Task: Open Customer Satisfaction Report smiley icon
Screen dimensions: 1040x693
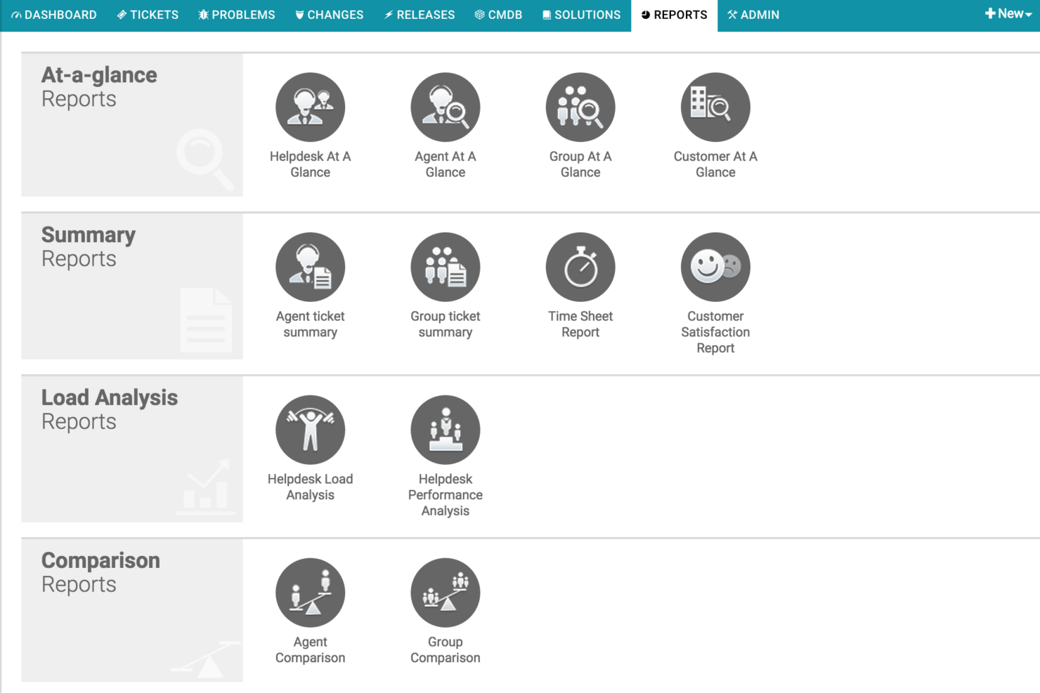Action: coord(715,268)
